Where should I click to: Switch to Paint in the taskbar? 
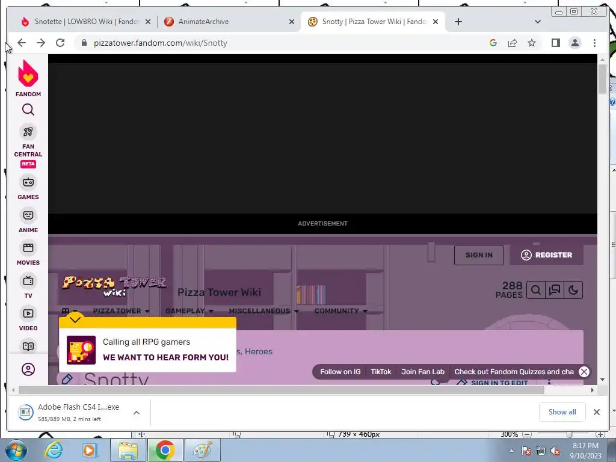(203, 450)
